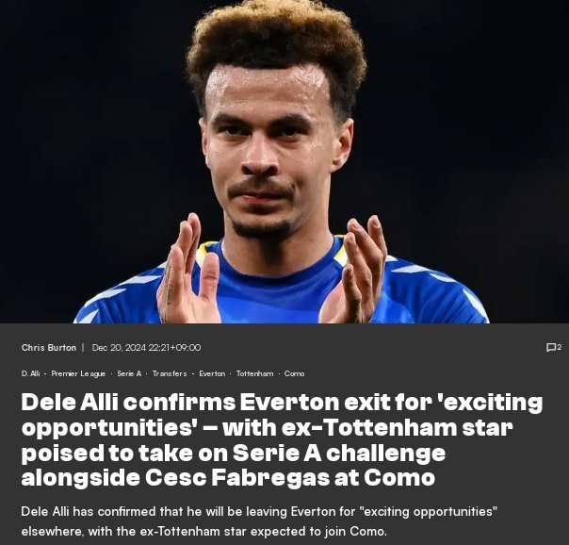Click 'Serie A challenge' in the headline
The image size is (569, 545).
[x=339, y=454]
